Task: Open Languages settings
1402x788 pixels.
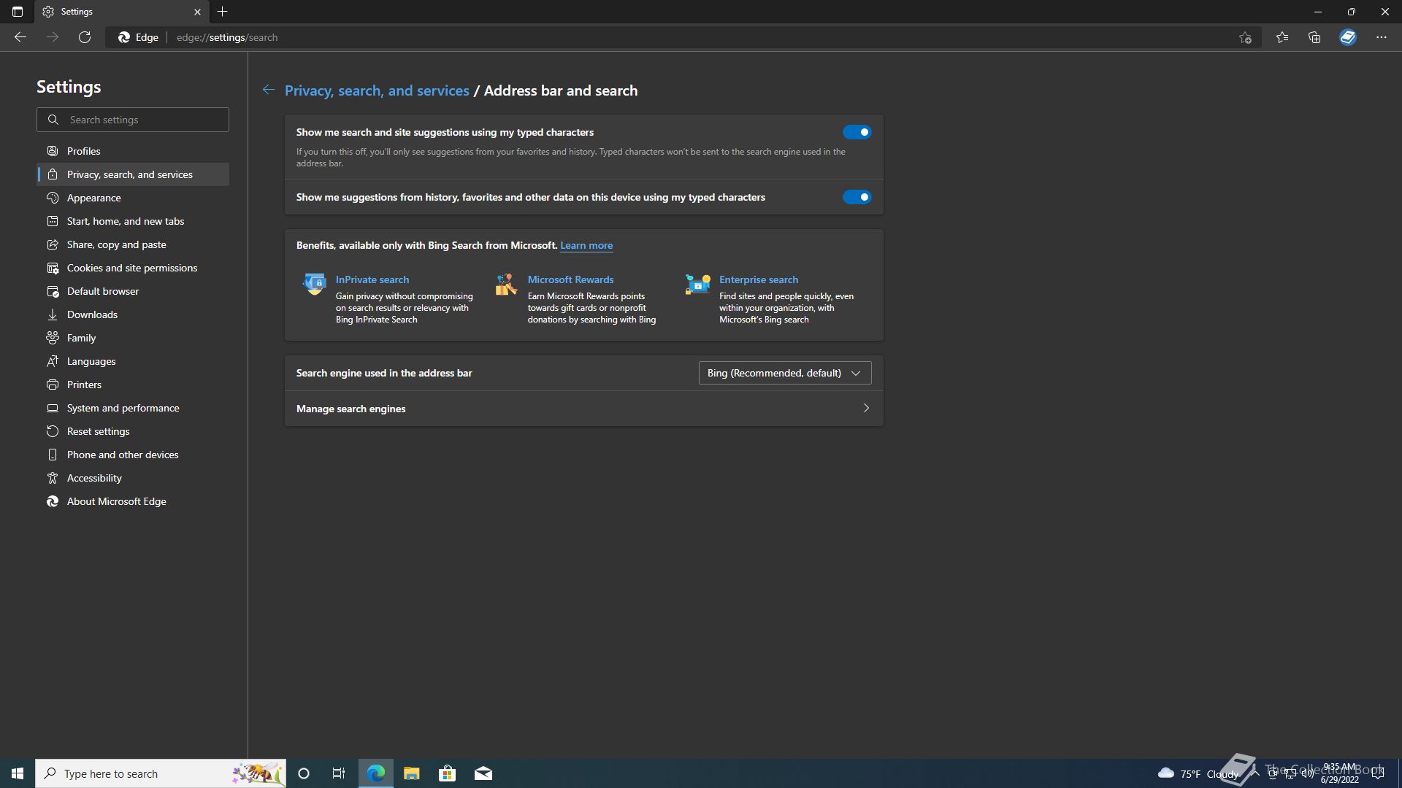Action: (x=133, y=361)
